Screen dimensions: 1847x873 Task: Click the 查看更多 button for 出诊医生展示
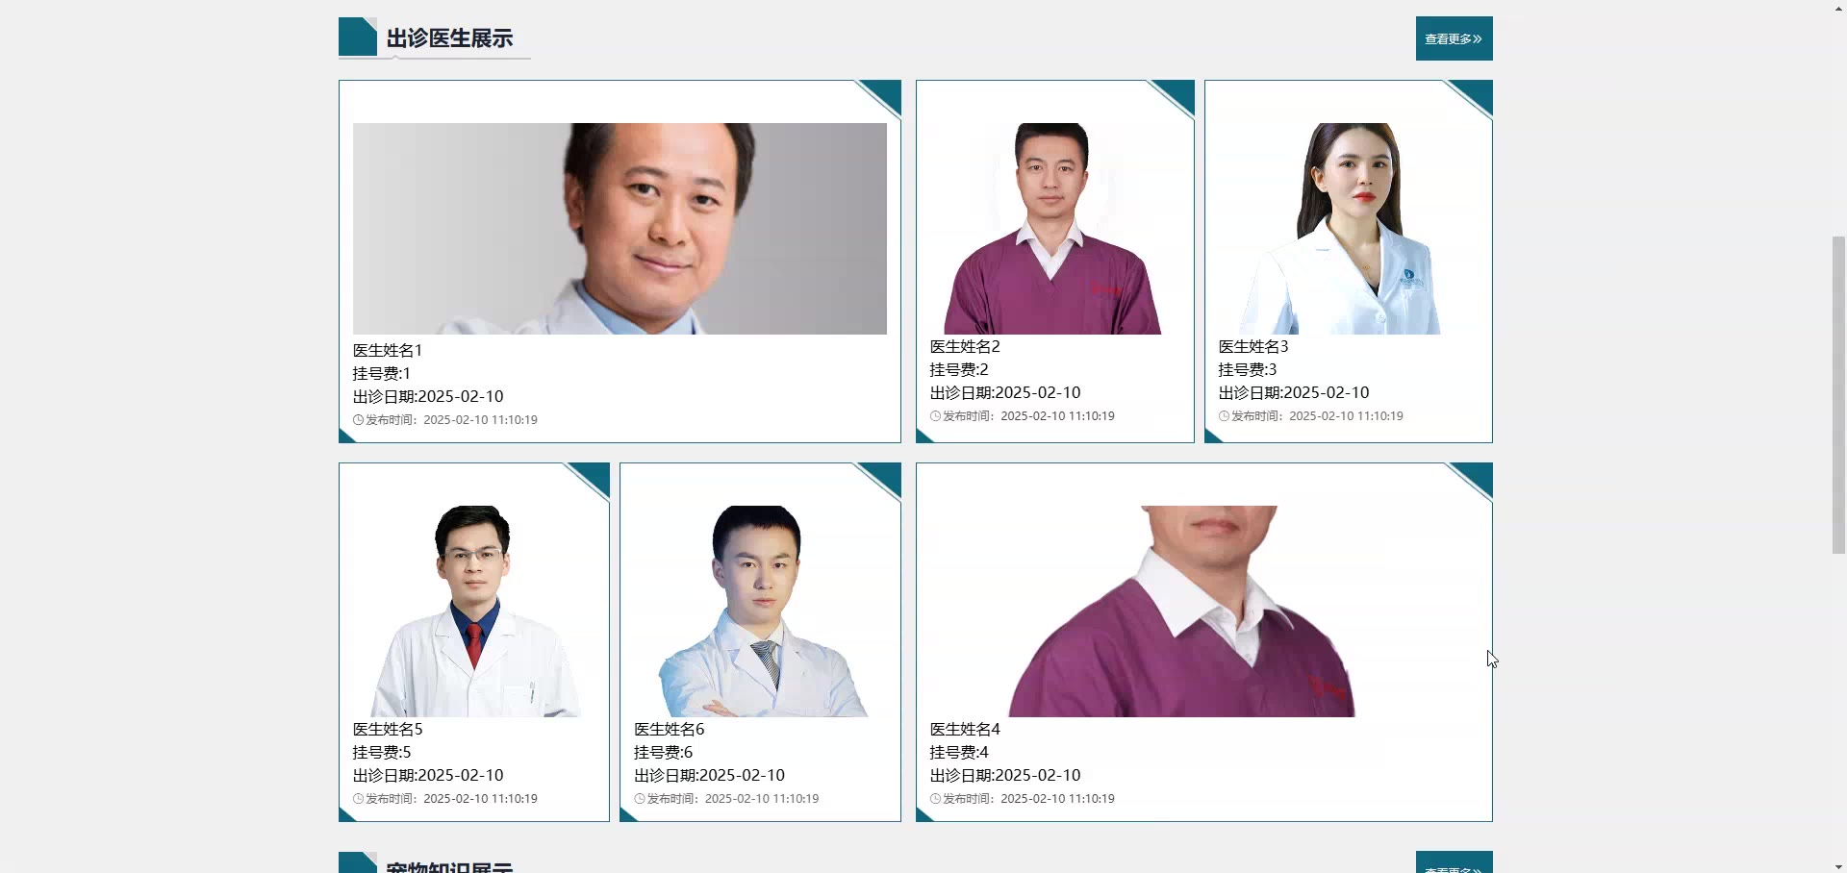[1454, 38]
